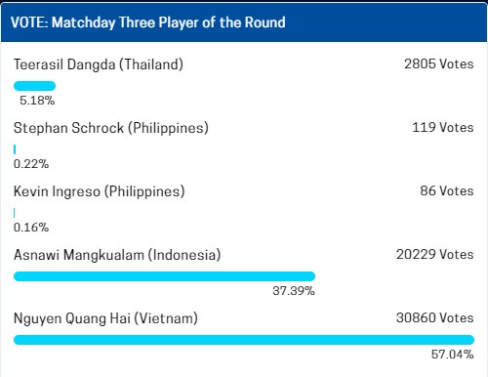Click the 57.04% percentage label
The width and height of the screenshot is (488, 377).
click(x=453, y=355)
